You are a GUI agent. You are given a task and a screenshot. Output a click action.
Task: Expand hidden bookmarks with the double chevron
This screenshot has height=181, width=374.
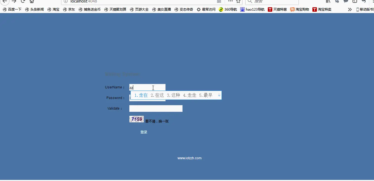(x=350, y=9)
